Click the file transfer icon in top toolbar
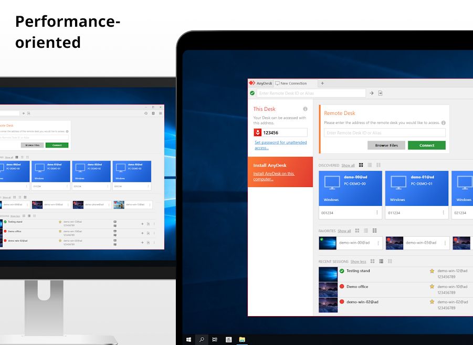The width and height of the screenshot is (473, 345). [x=381, y=93]
